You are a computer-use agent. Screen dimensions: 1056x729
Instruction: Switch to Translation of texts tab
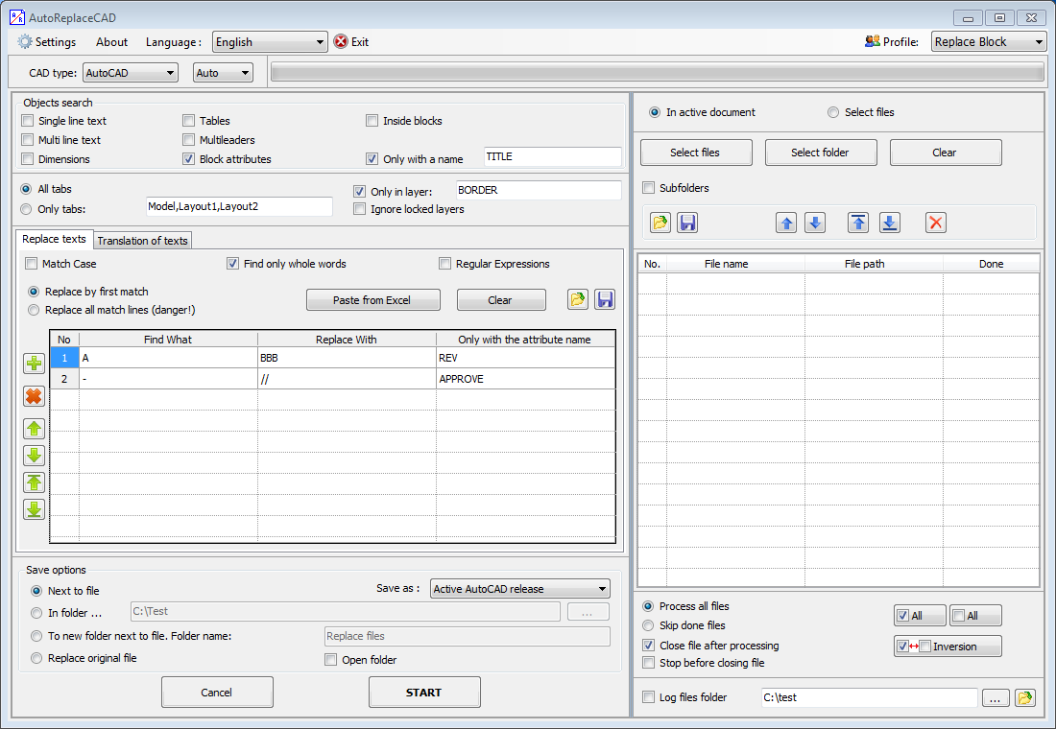[142, 241]
